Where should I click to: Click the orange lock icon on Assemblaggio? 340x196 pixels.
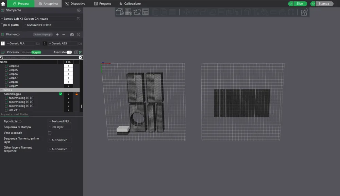pos(76,94)
